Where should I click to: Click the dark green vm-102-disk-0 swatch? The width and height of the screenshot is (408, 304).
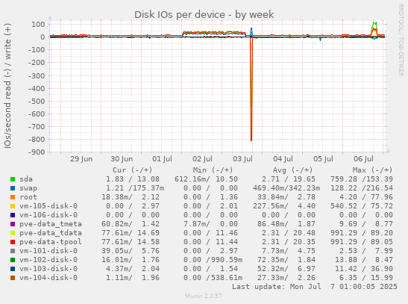click(x=13, y=260)
